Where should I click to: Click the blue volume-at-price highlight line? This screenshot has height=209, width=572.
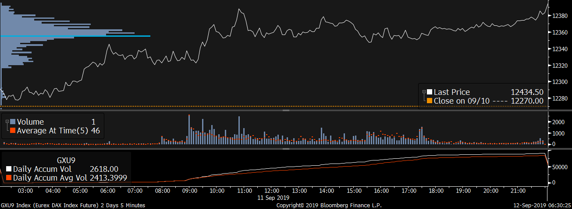click(75, 36)
